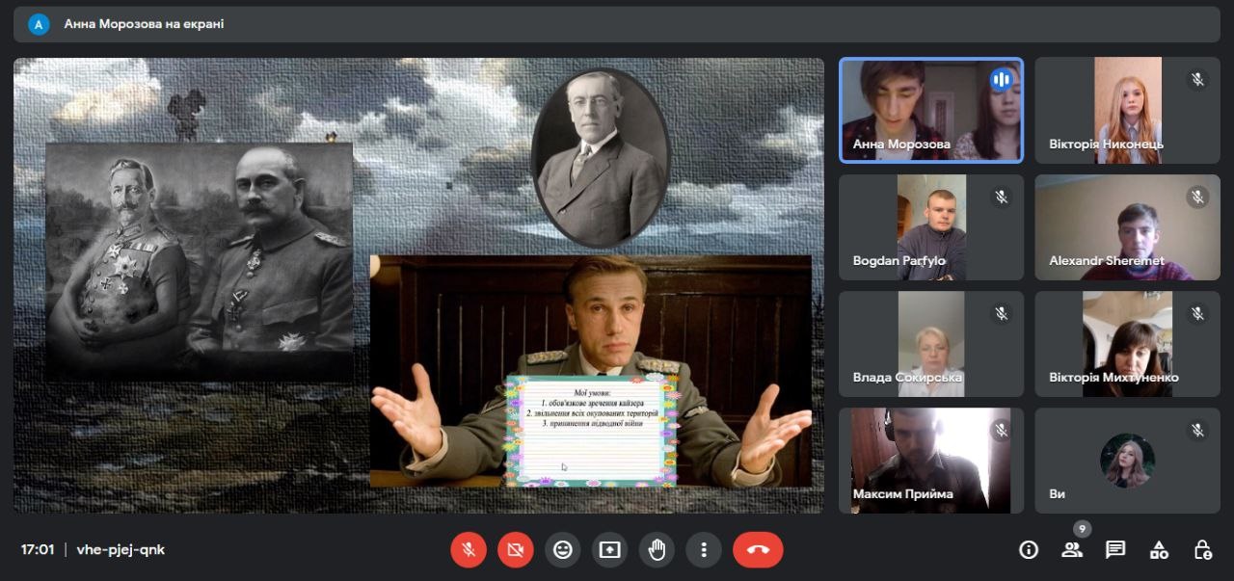This screenshot has width=1234, height=581.
Task: Click muted mic icon on Влада Сокирська tile
Action: point(1001,313)
